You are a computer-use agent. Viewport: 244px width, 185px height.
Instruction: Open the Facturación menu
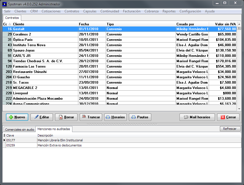(132, 11)
